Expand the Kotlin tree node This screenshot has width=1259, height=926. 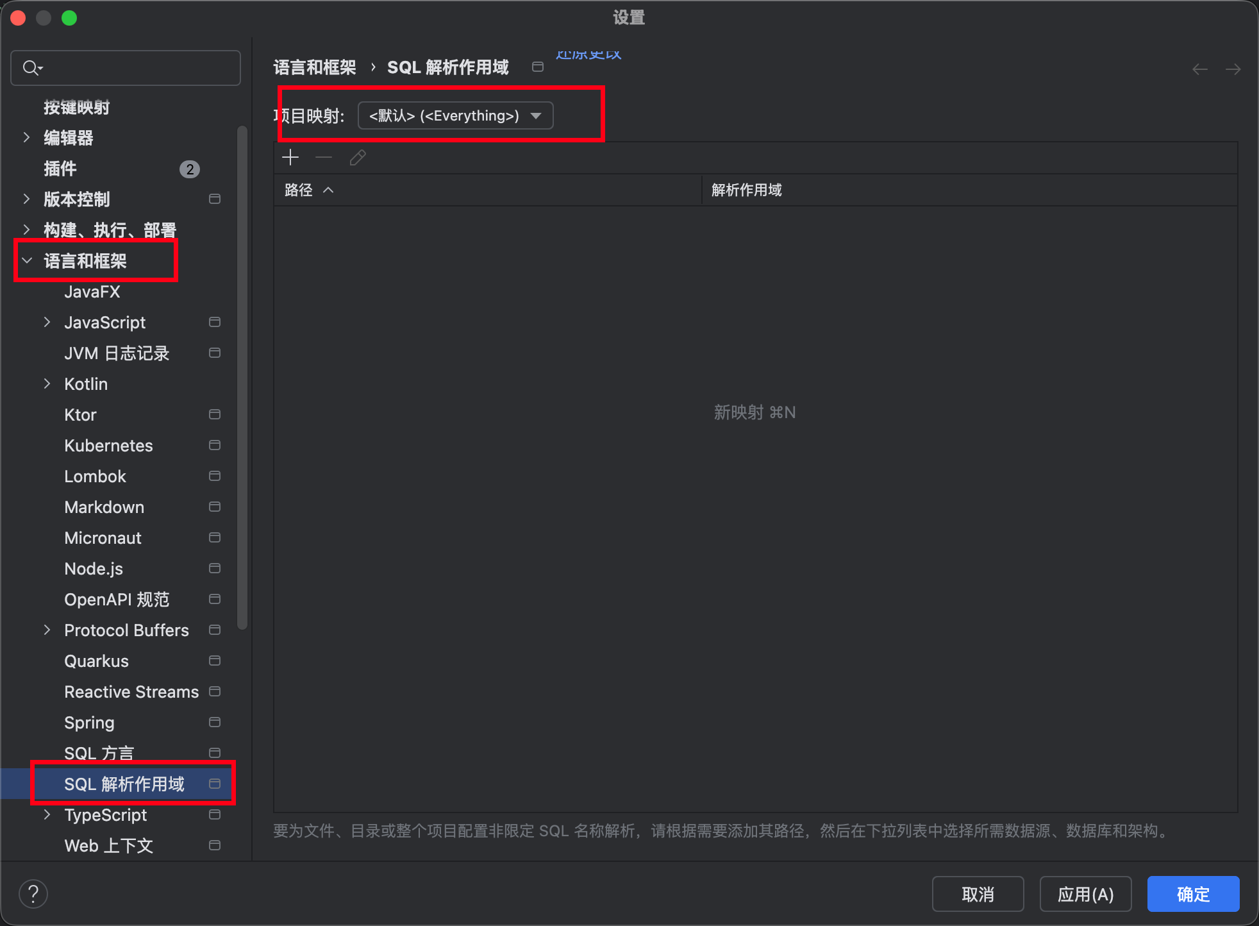47,383
